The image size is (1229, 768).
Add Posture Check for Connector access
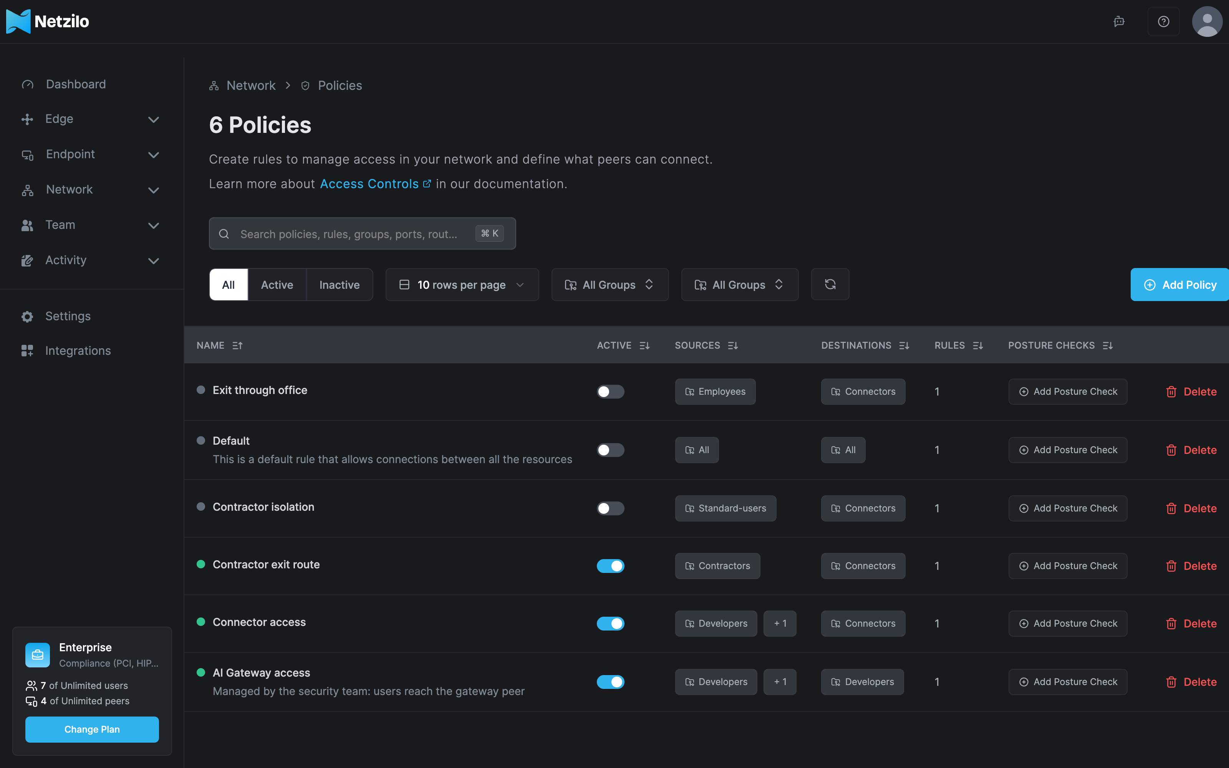coord(1068,623)
